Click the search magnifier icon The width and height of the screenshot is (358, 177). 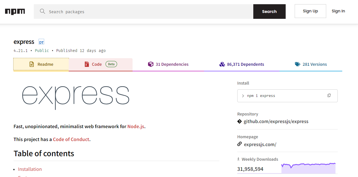click(x=42, y=11)
